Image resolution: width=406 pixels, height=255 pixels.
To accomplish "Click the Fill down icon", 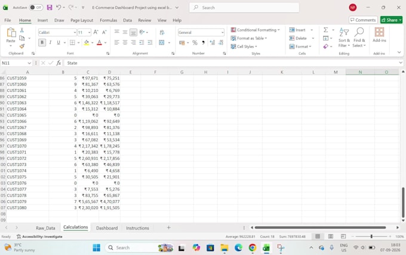I will (326, 38).
